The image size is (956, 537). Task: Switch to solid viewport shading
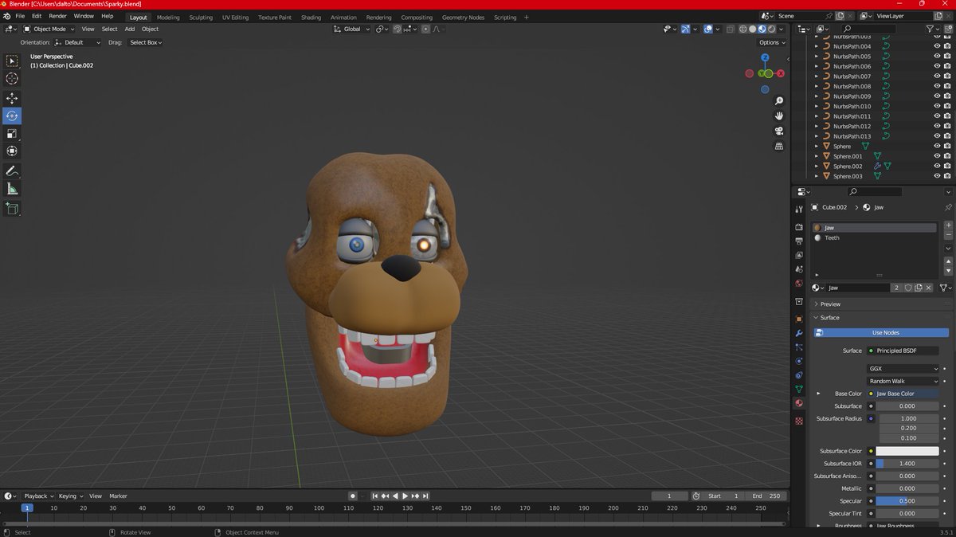(x=753, y=29)
